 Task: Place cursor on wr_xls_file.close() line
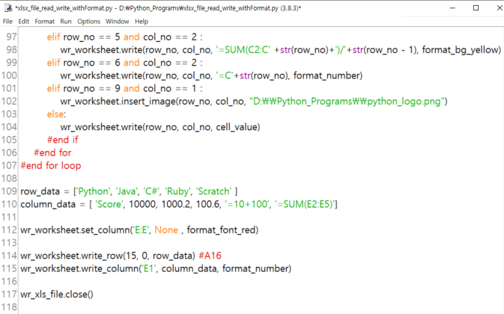coord(57,294)
